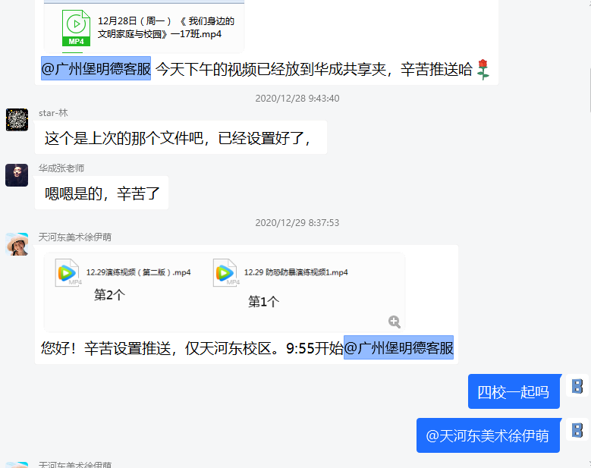The height and width of the screenshot is (468, 591).
Task: Click own avatar beside 四校一起吗 message
Action: [577, 386]
